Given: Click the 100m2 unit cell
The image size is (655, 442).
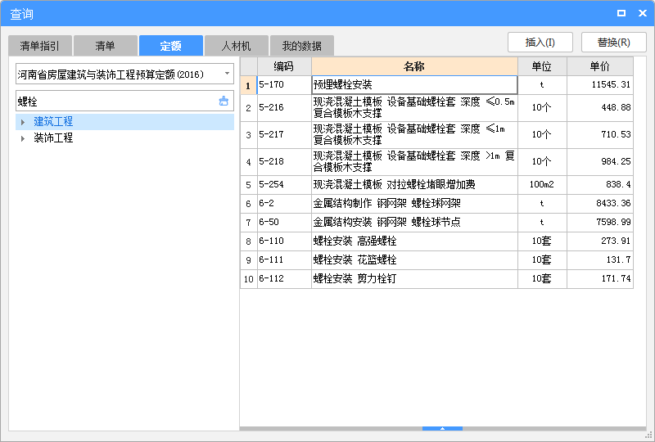Looking at the screenshot, I should tap(542, 185).
